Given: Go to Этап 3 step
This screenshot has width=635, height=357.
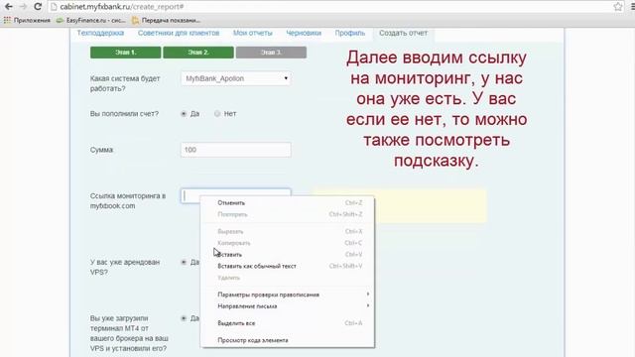Looking at the screenshot, I should (271, 53).
